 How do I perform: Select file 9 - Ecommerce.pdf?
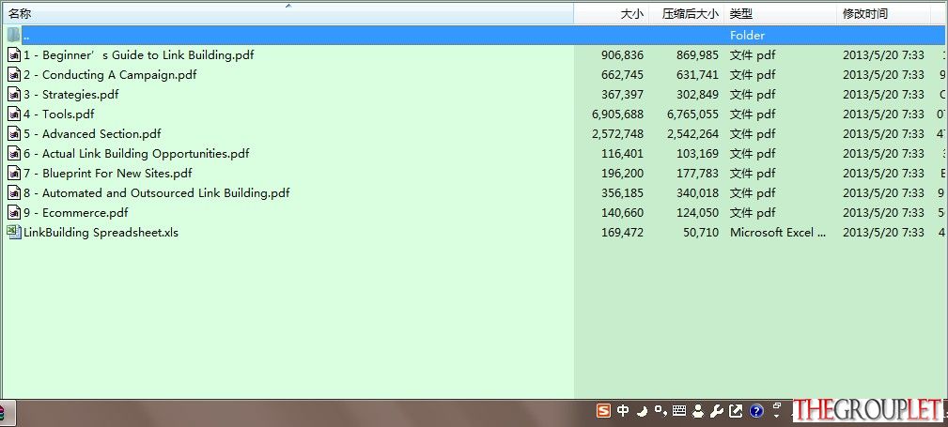75,213
